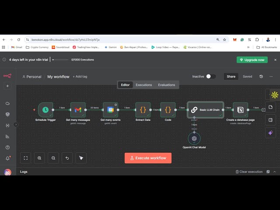Open Chrome three-dot menu
280x210 pixels.
(x=275, y=40)
